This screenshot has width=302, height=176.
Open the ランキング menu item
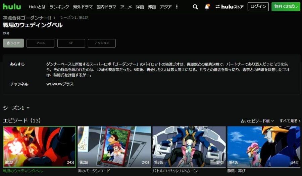pos(59,7)
